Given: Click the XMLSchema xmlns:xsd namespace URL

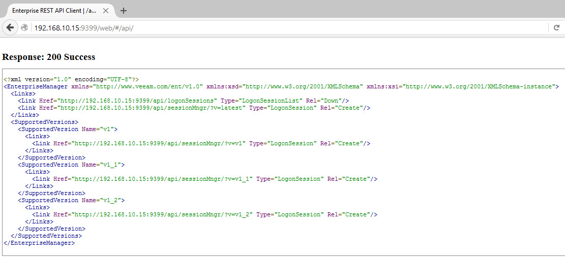Looking at the screenshot, I should (x=304, y=86).
